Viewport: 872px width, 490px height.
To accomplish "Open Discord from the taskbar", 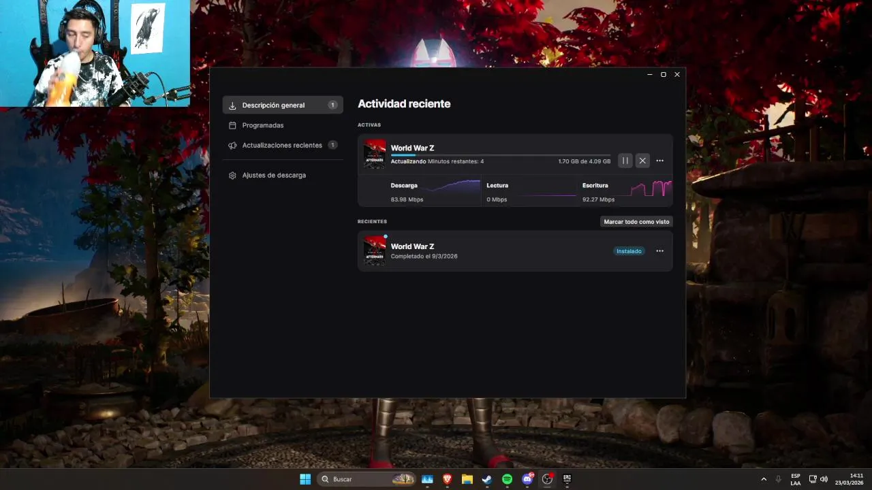I will [527, 479].
